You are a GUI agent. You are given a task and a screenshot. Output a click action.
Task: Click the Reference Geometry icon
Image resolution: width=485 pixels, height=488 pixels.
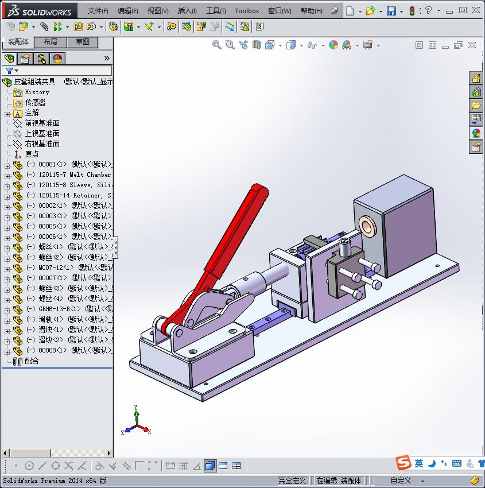(149, 27)
